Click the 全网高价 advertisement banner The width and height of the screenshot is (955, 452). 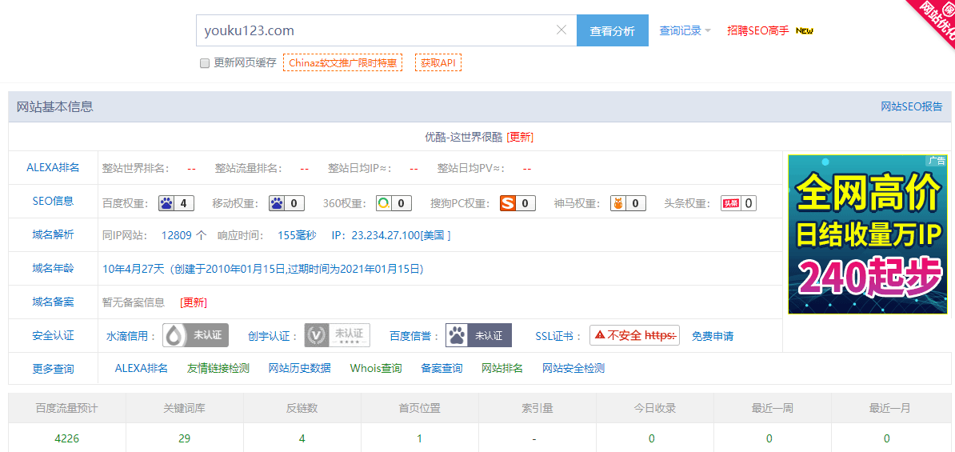[868, 234]
